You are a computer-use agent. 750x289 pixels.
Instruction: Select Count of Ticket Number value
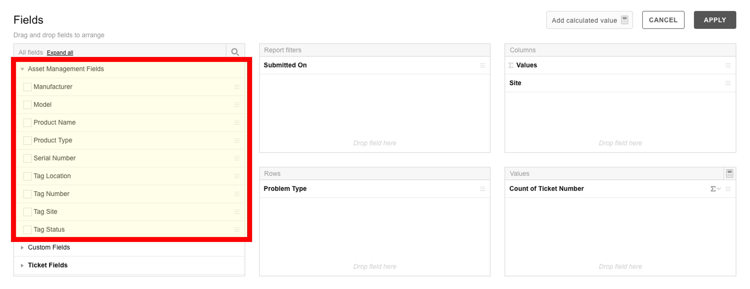(x=620, y=189)
